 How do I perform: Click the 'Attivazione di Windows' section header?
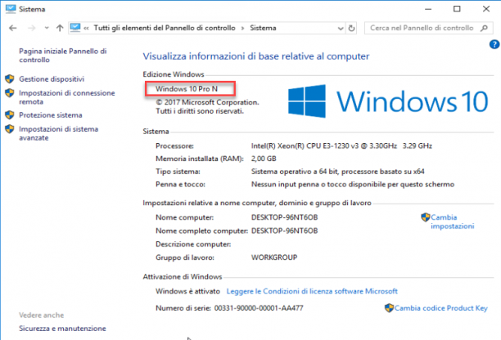click(x=182, y=277)
